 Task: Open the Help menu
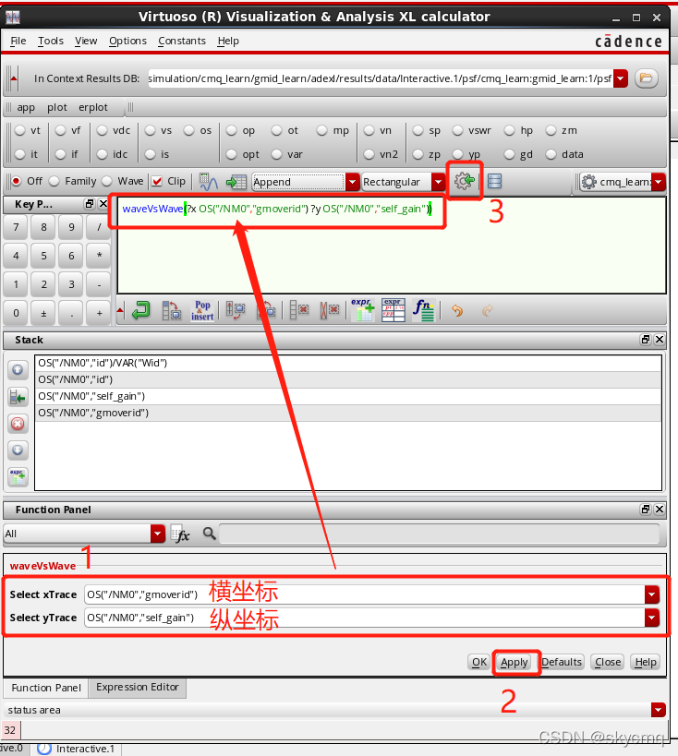[228, 41]
